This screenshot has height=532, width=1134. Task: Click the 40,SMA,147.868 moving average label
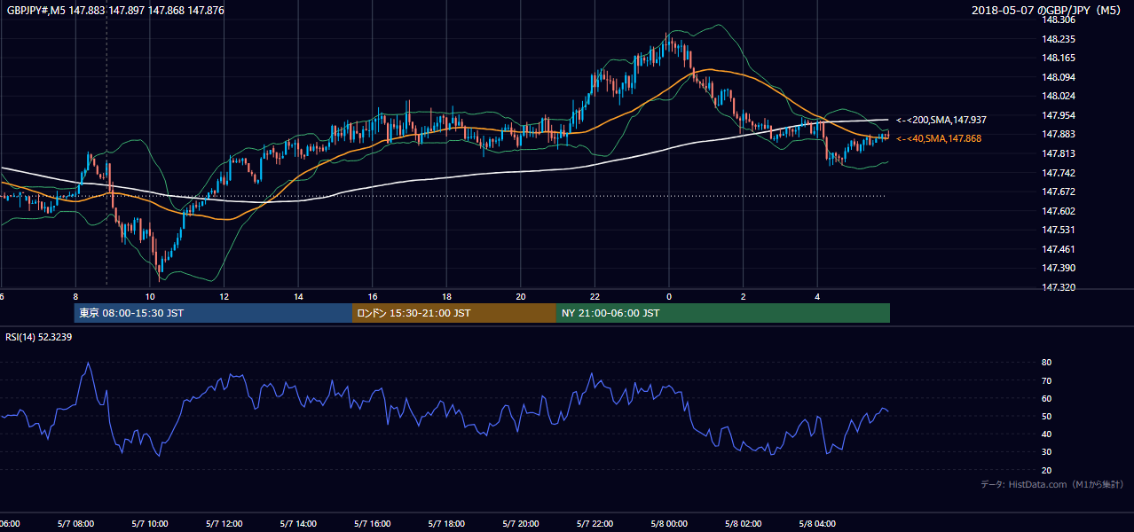click(x=939, y=138)
